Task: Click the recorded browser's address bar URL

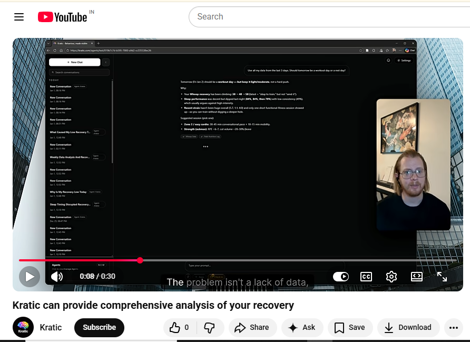Action: [x=111, y=51]
